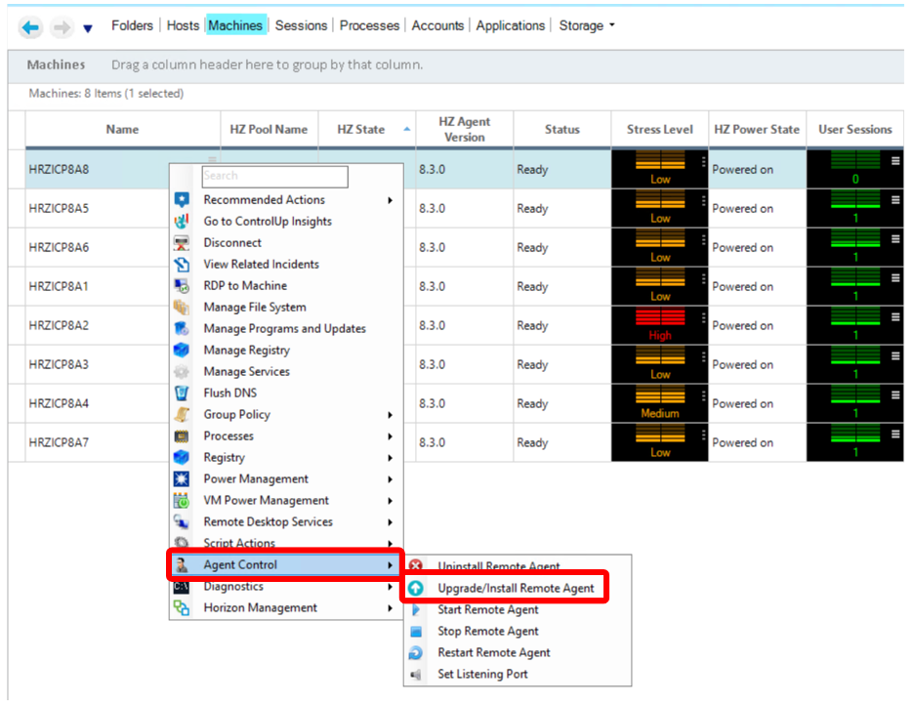This screenshot has width=914, height=703.
Task: Open navigation history dropdown arrow
Action: coord(88,28)
